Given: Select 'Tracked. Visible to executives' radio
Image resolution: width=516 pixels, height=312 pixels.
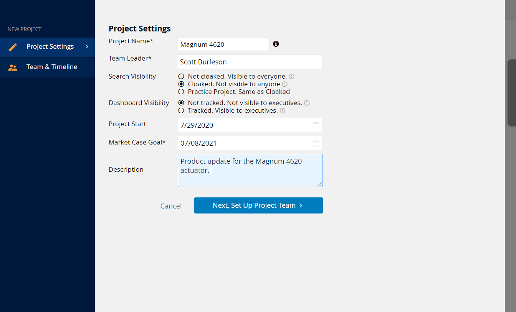Looking at the screenshot, I should pos(181,110).
